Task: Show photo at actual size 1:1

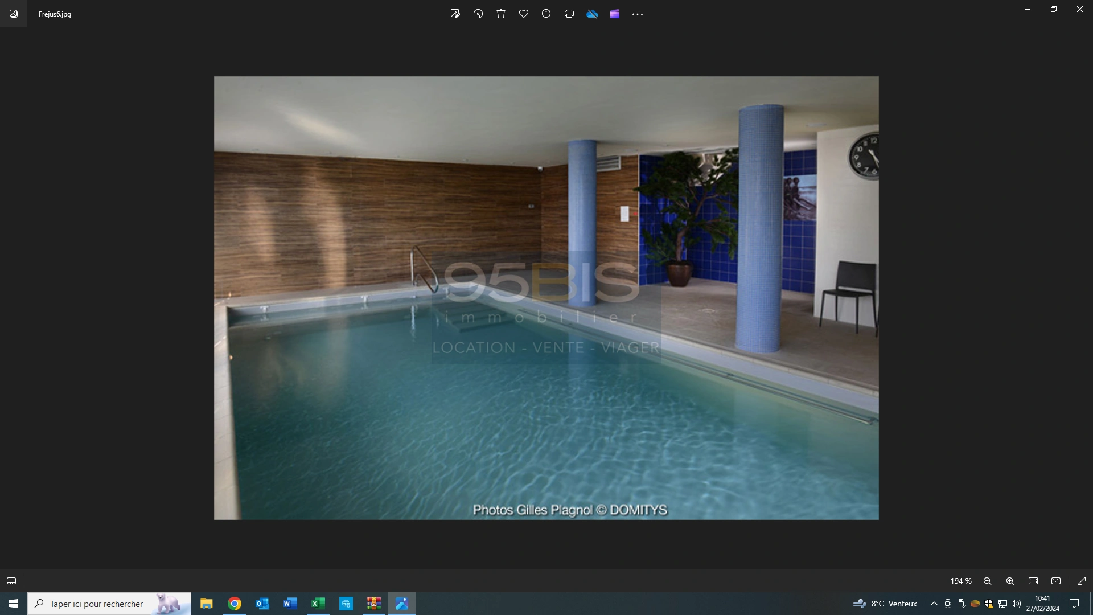Action: point(1056,581)
